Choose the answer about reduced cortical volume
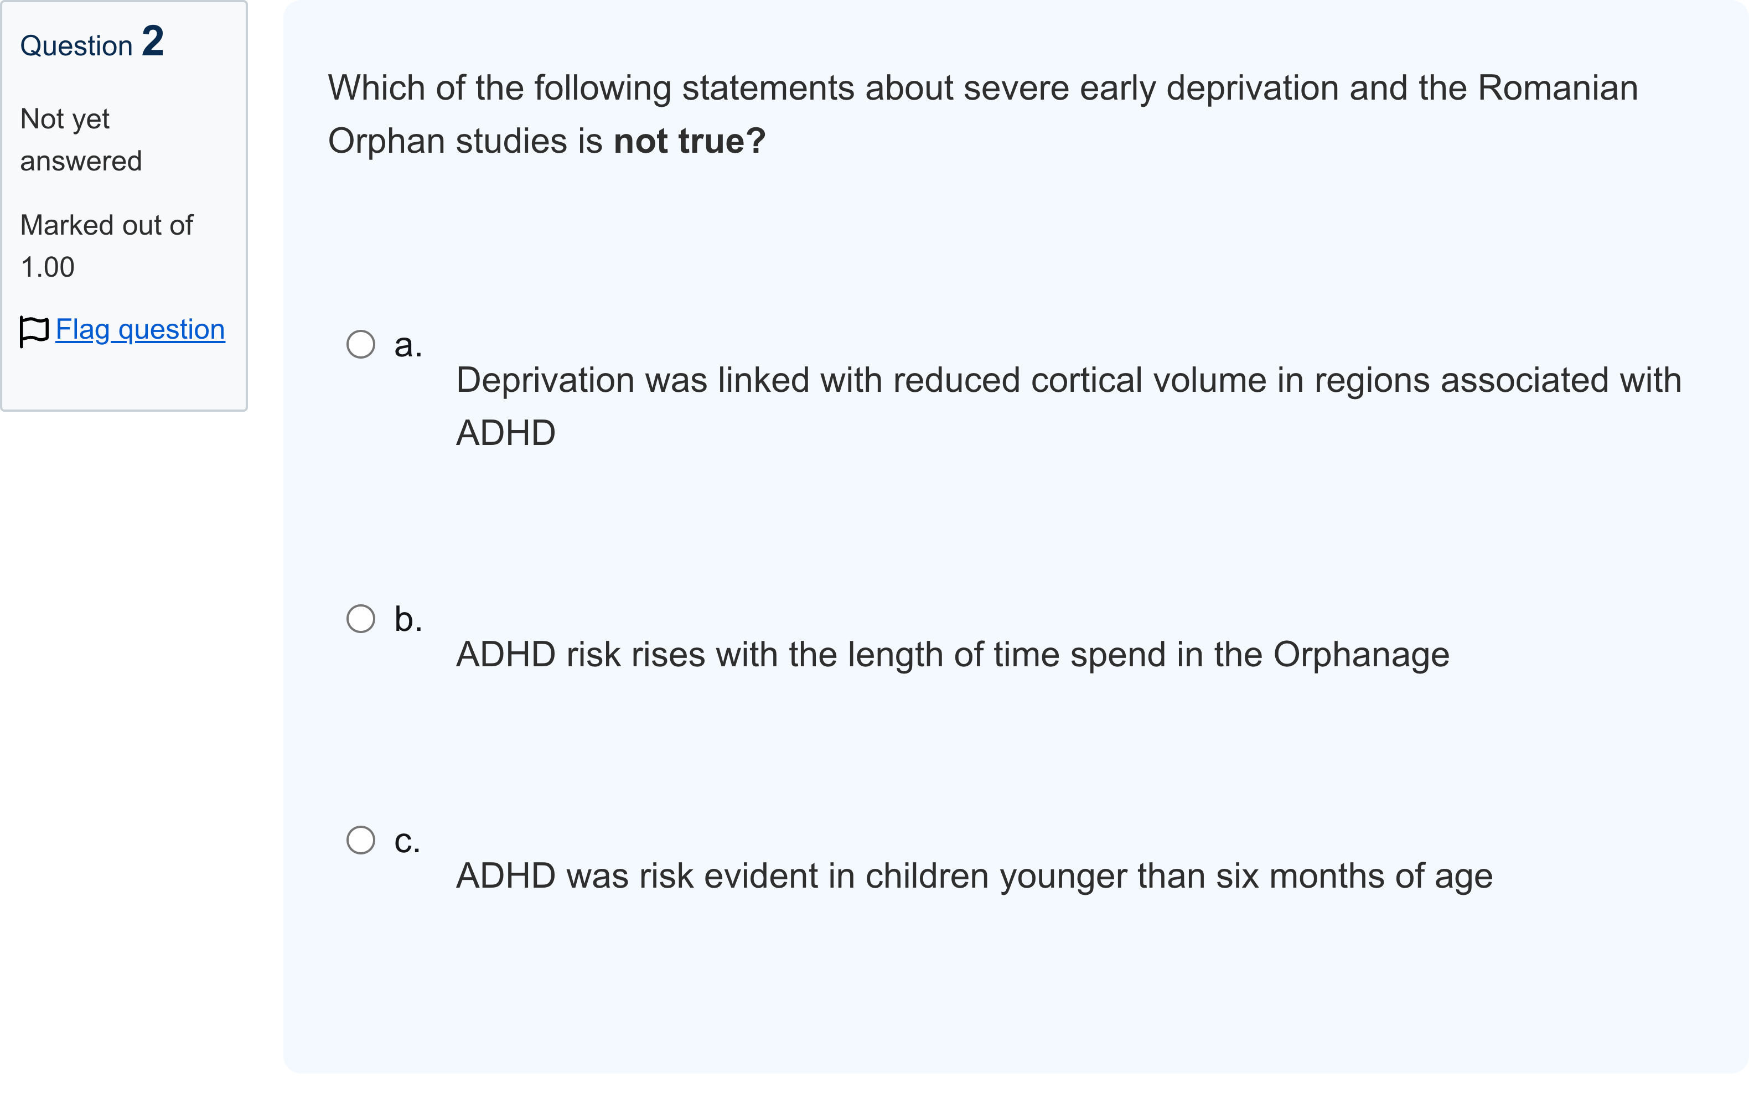The image size is (1749, 1109). click(1068, 406)
